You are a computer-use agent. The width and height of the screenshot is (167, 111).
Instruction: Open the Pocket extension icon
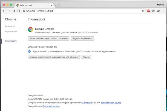158,11
